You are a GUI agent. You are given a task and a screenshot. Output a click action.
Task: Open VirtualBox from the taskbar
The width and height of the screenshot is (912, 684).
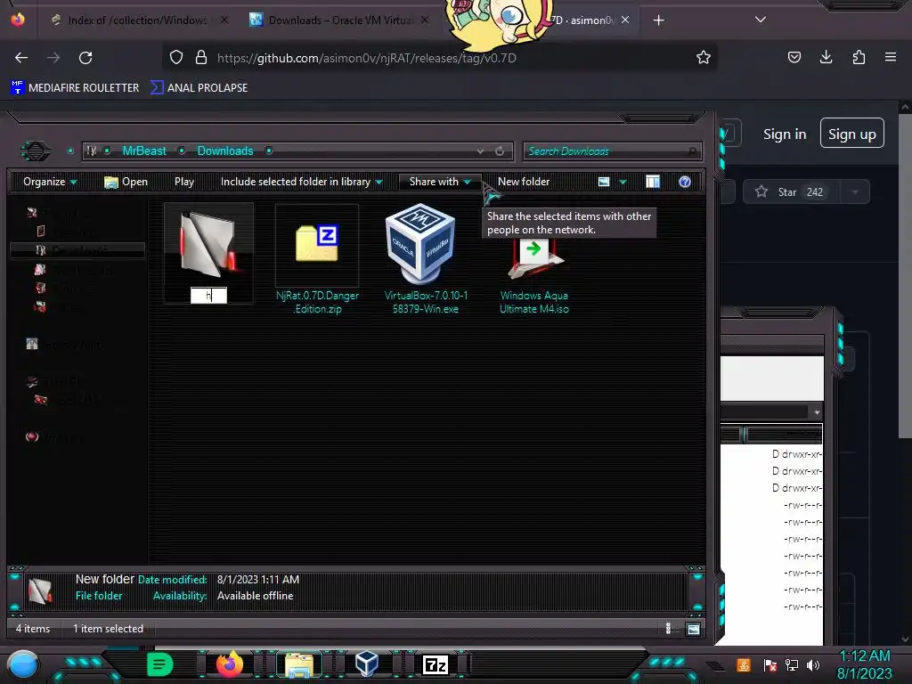(x=367, y=664)
